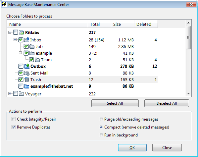
Task: Click the Sent Mail folder icon
Action: point(27,73)
